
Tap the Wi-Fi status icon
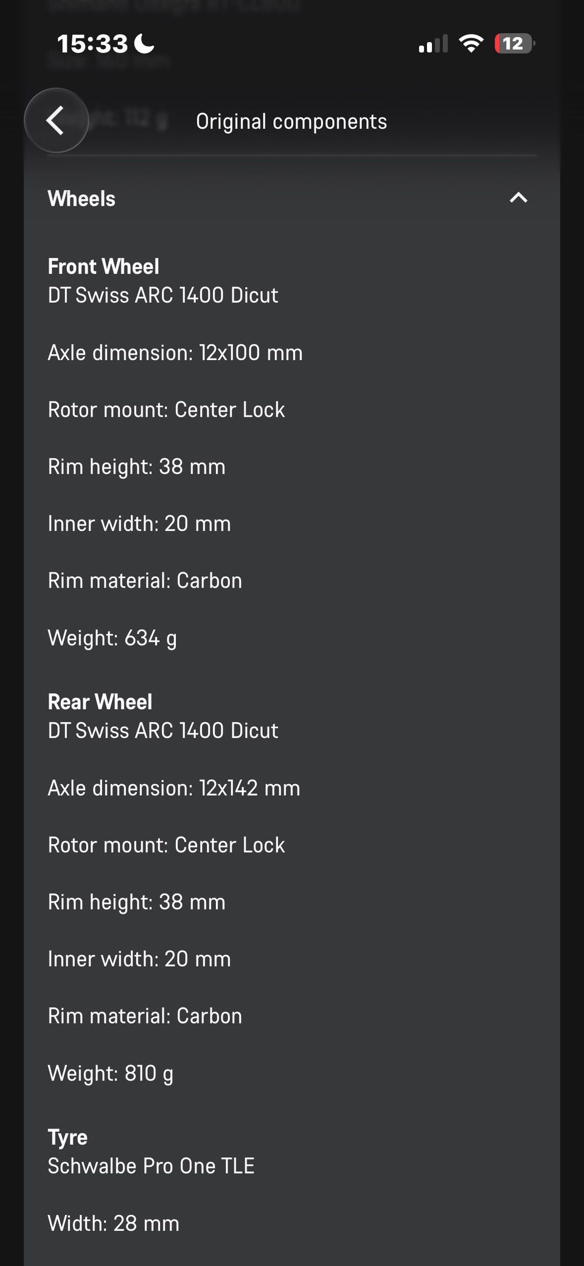[470, 43]
